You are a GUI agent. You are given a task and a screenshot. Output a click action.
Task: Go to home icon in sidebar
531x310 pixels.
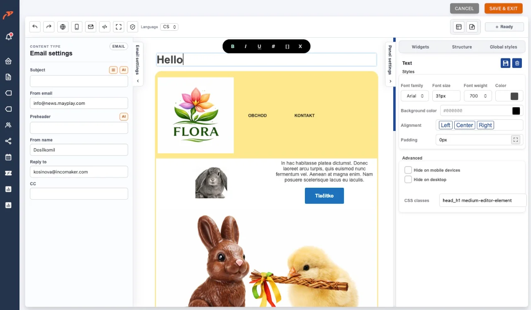pyautogui.click(x=8, y=61)
